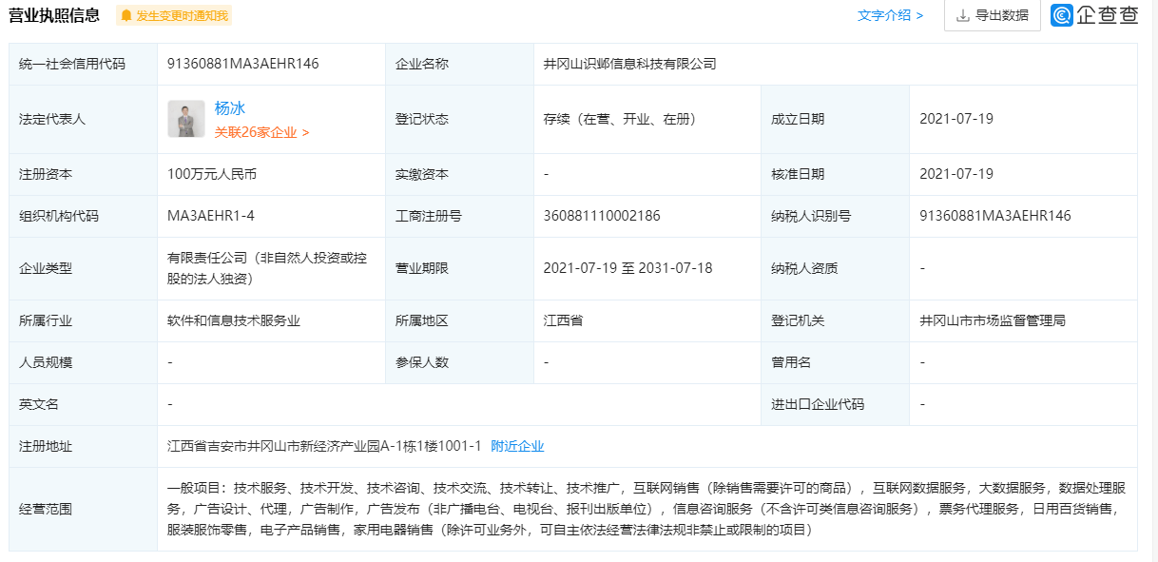Click the 人员规模 label cell
Screen dimensions: 1158x562
pos(84,362)
